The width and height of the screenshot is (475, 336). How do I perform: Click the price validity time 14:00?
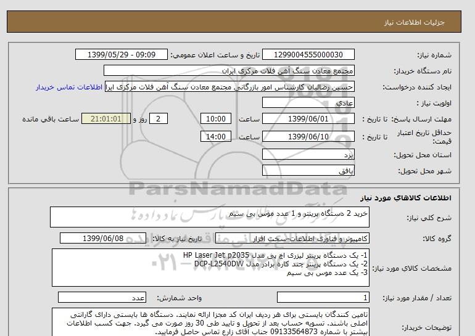tap(216, 136)
